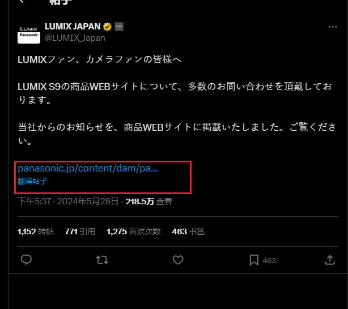The height and width of the screenshot is (309, 348).
Task: Click the gold verified badge
Action: (x=108, y=27)
